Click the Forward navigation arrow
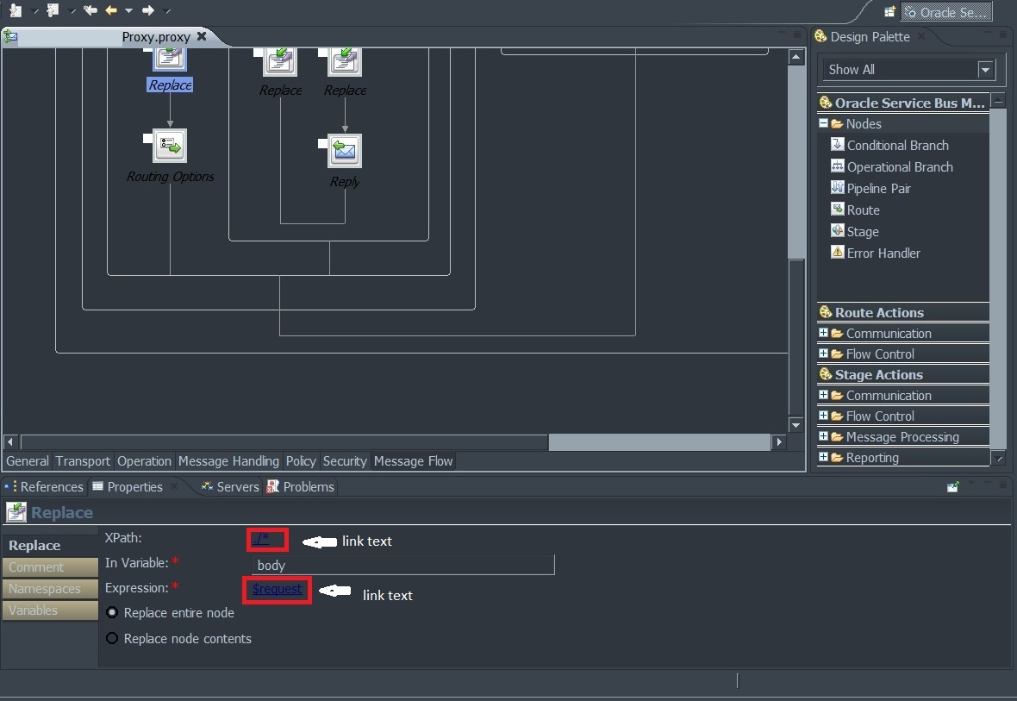Viewport: 1017px width, 701px height. click(x=148, y=10)
